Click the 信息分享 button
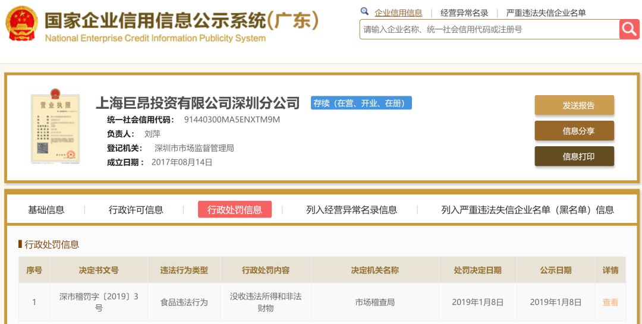 click(x=574, y=131)
